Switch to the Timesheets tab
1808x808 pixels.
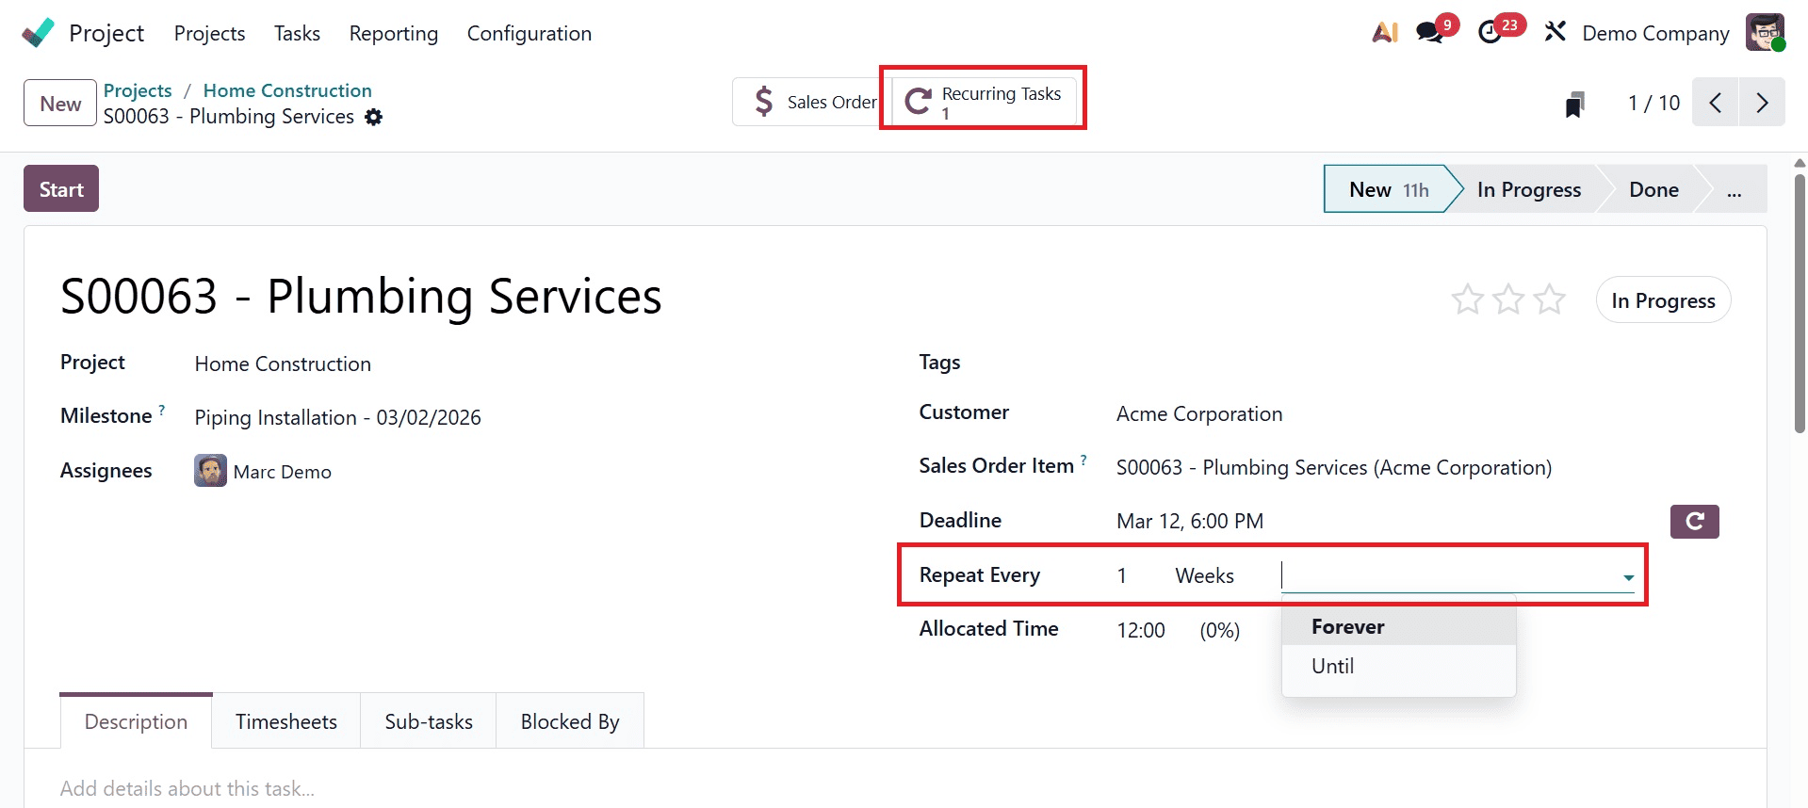pyautogui.click(x=286, y=721)
